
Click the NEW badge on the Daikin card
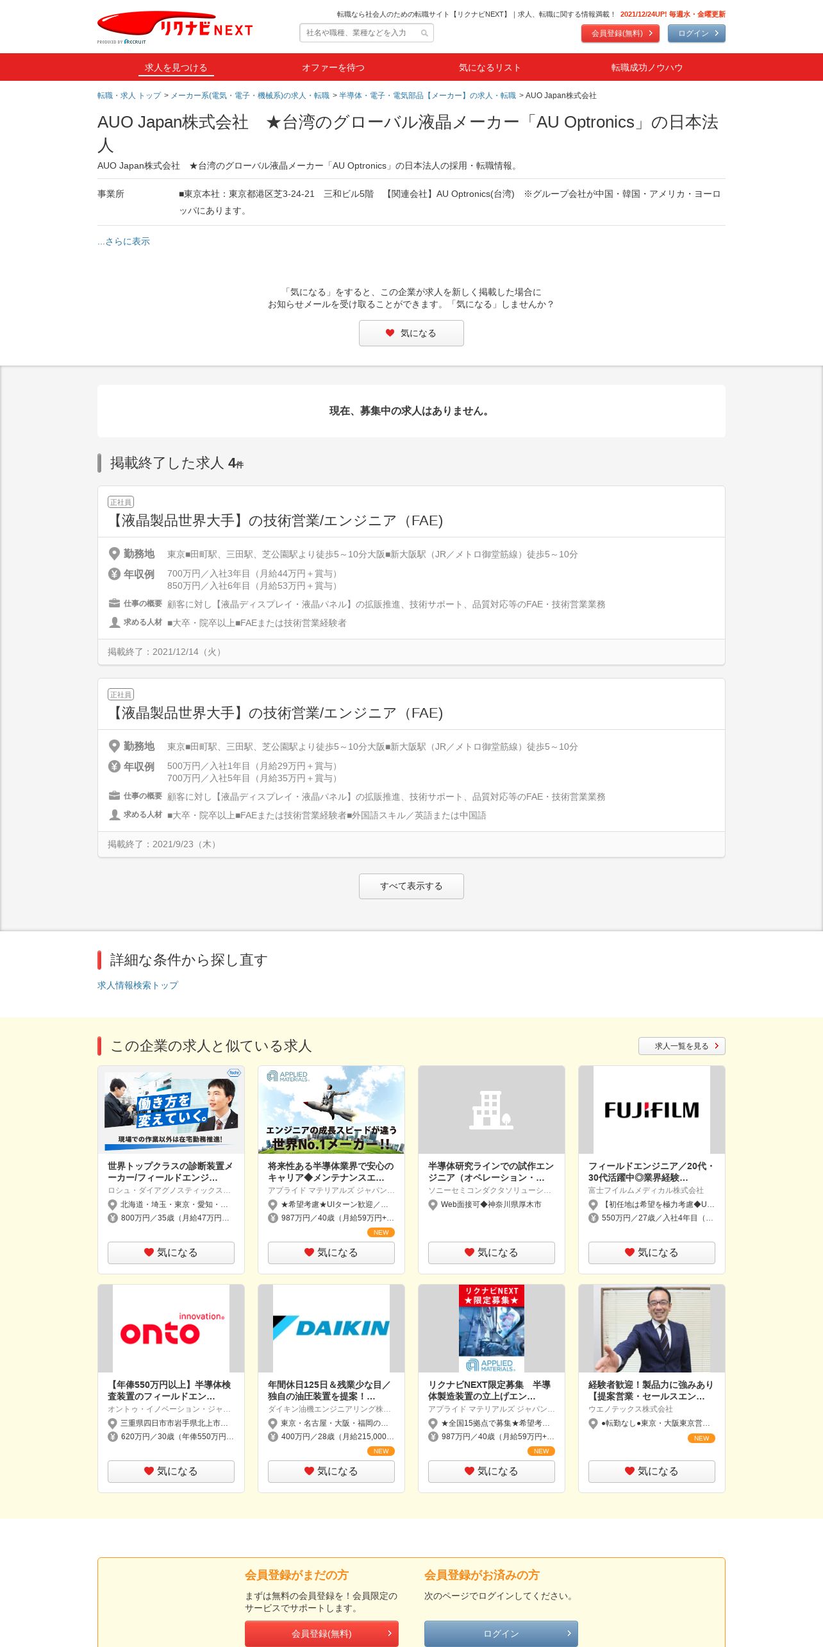pos(381,1451)
